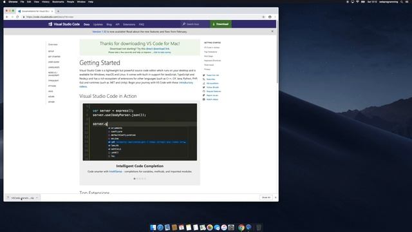The width and height of the screenshot is (412, 232).
Task: Expand the Azure sidebar section
Action: [x=51, y=97]
